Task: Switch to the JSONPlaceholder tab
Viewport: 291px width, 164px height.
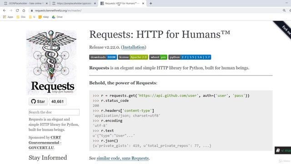Action: pos(25,3)
